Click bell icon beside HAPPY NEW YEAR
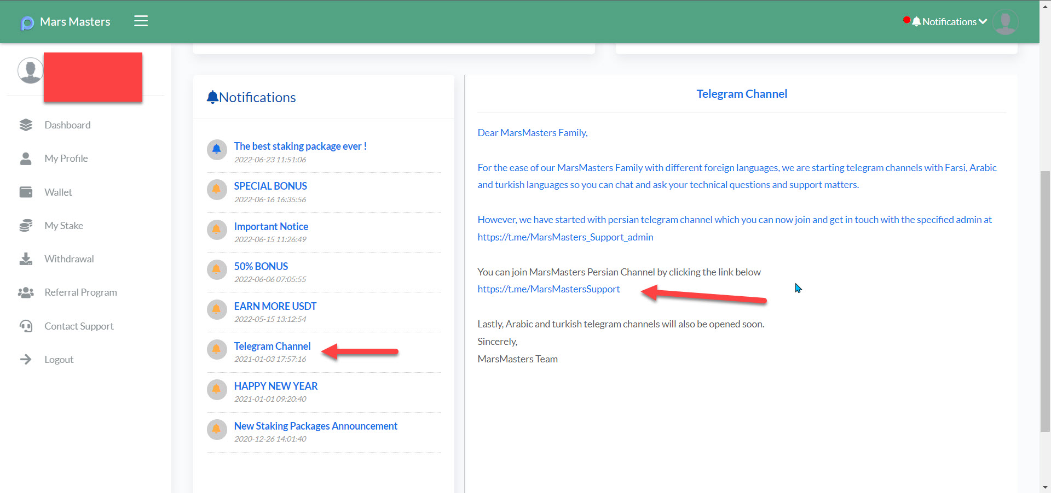The height and width of the screenshot is (493, 1051). (x=217, y=389)
